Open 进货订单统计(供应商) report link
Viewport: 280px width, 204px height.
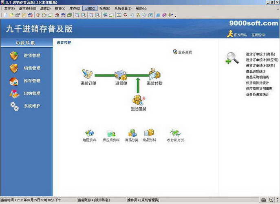[x=262, y=60]
